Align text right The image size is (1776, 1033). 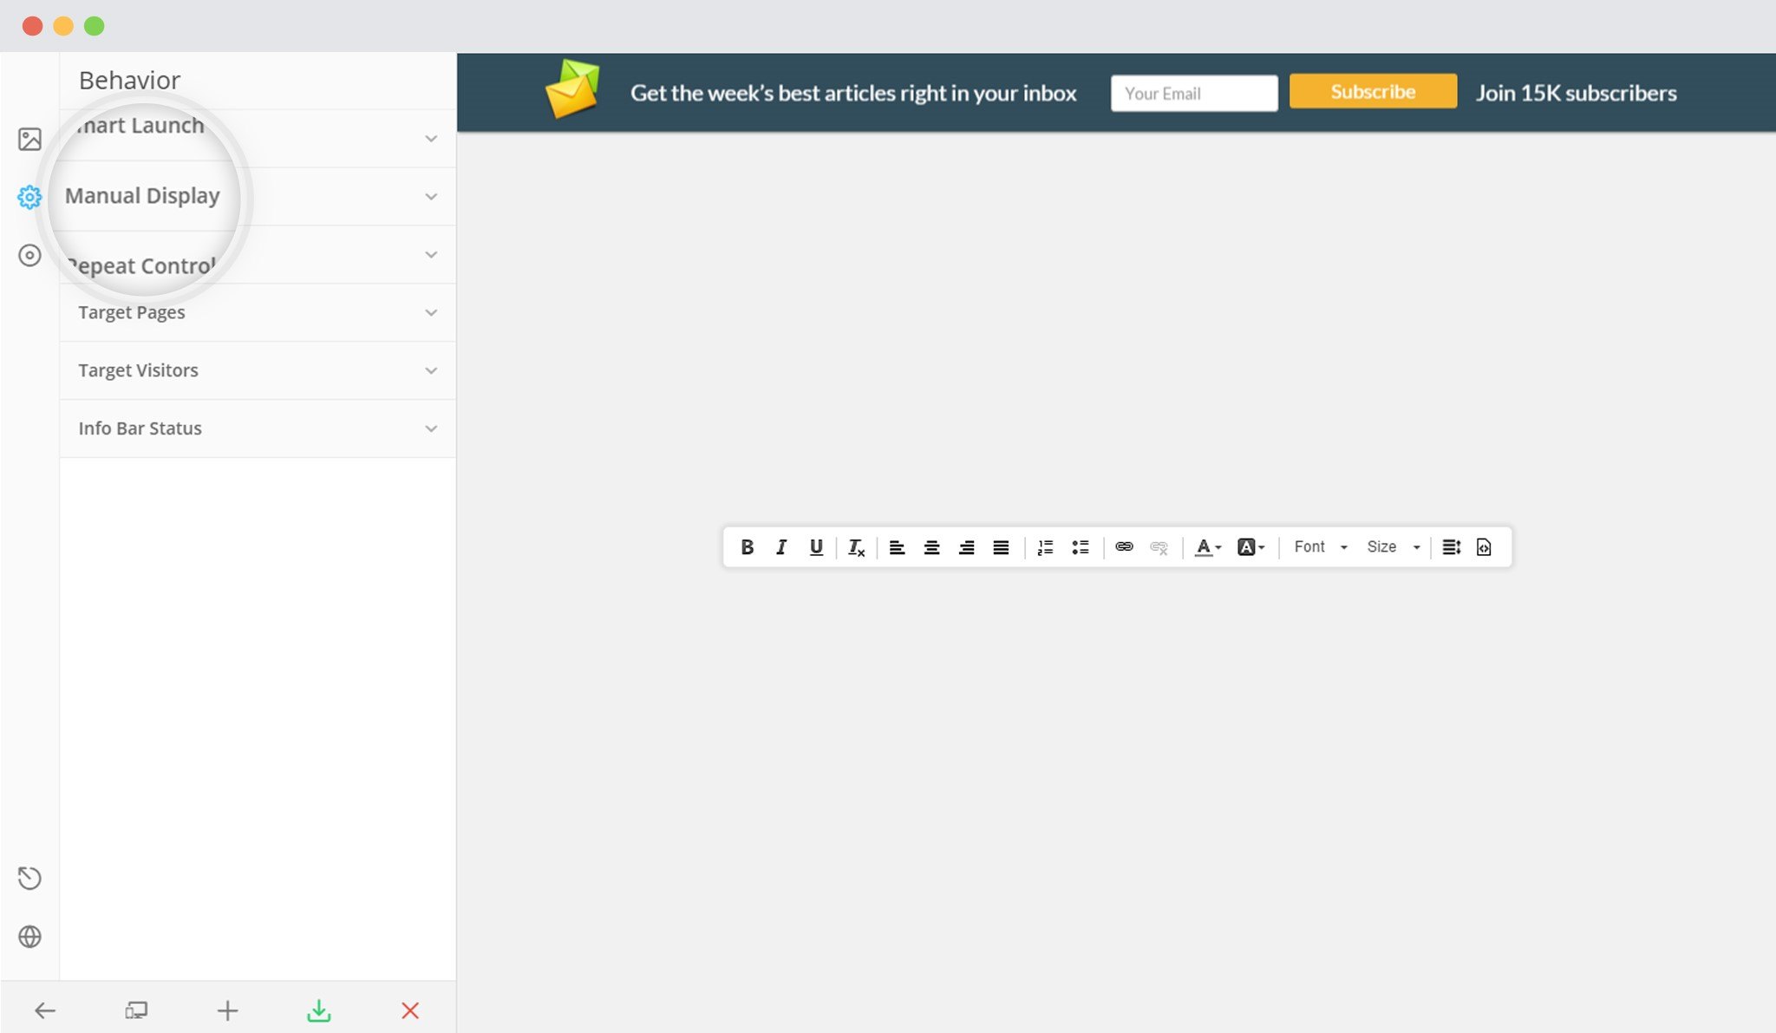[x=966, y=547]
